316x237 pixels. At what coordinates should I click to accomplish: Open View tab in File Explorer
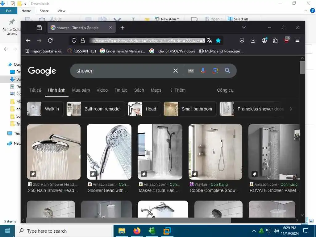[x=61, y=11]
